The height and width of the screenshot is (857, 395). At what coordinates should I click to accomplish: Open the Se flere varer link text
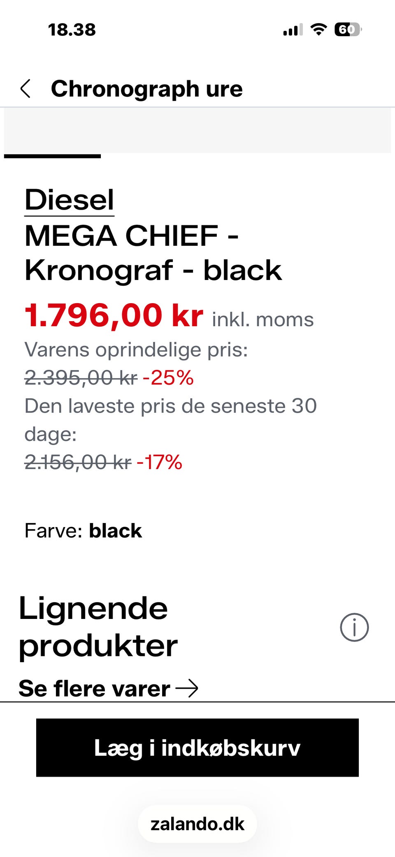pyautogui.click(x=95, y=688)
